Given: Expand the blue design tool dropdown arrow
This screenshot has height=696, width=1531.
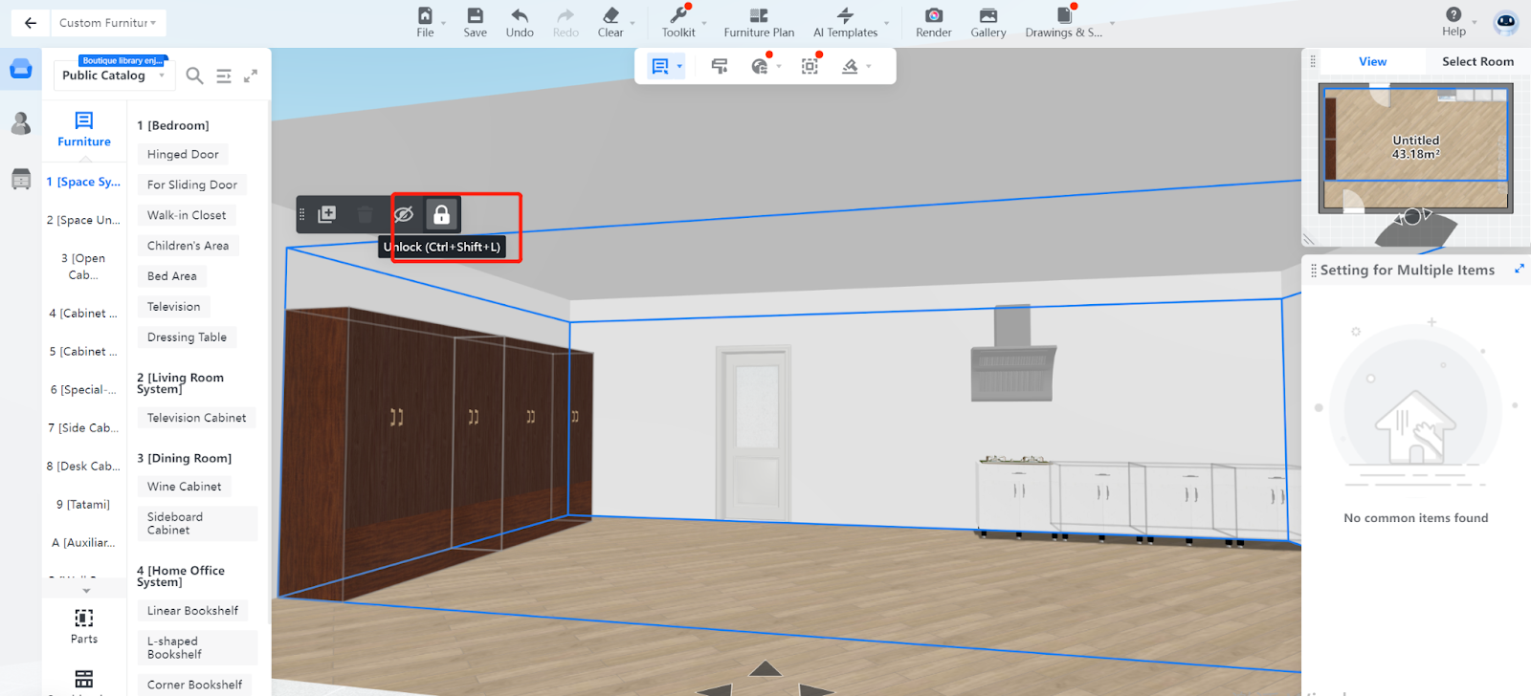Looking at the screenshot, I should [x=680, y=67].
